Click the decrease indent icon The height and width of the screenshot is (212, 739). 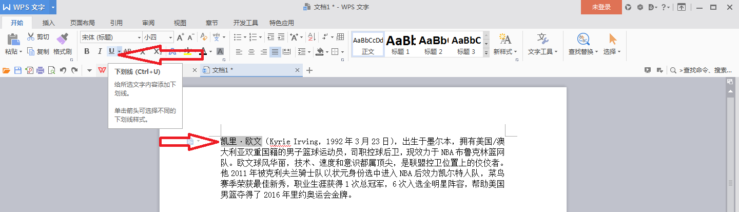coord(270,37)
